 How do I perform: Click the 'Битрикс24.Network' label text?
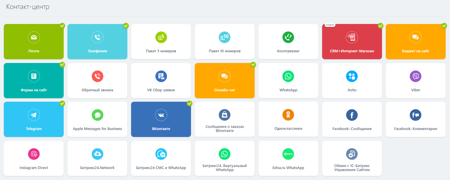pos(97,168)
